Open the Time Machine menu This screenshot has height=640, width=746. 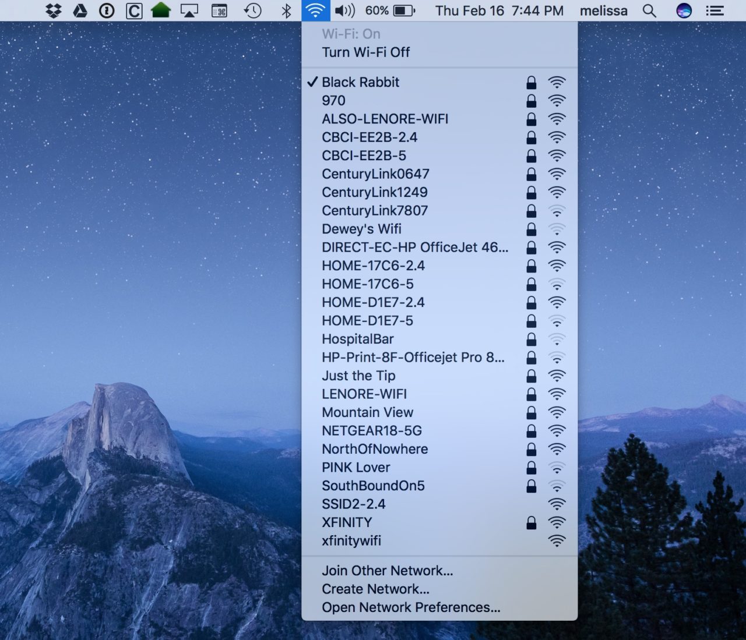tap(252, 10)
